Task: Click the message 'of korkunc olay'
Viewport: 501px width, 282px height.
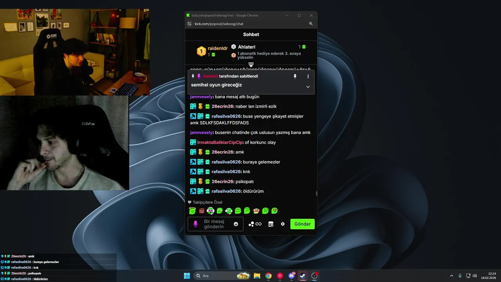Action: [260, 142]
